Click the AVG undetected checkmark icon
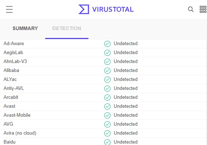The height and width of the screenshot is (145, 207). 107,124
